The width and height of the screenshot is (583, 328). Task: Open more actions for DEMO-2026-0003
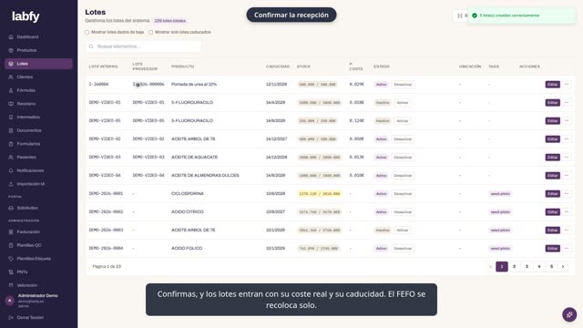[567, 231]
